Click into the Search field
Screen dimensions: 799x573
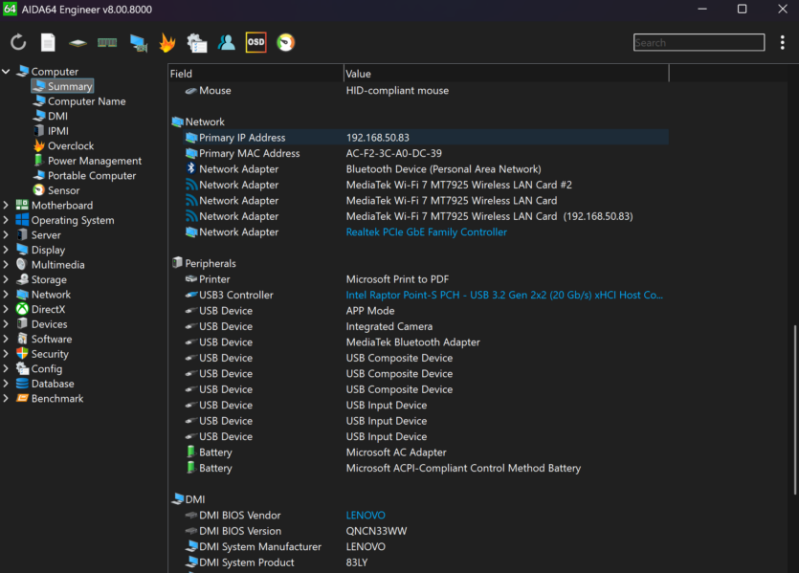699,42
